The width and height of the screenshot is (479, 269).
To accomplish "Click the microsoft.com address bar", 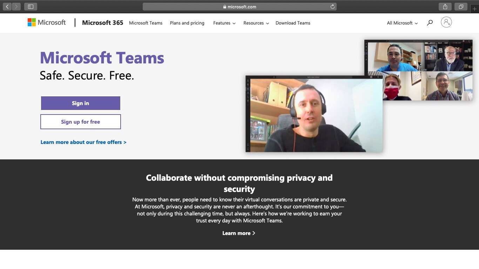I will pos(239,6).
